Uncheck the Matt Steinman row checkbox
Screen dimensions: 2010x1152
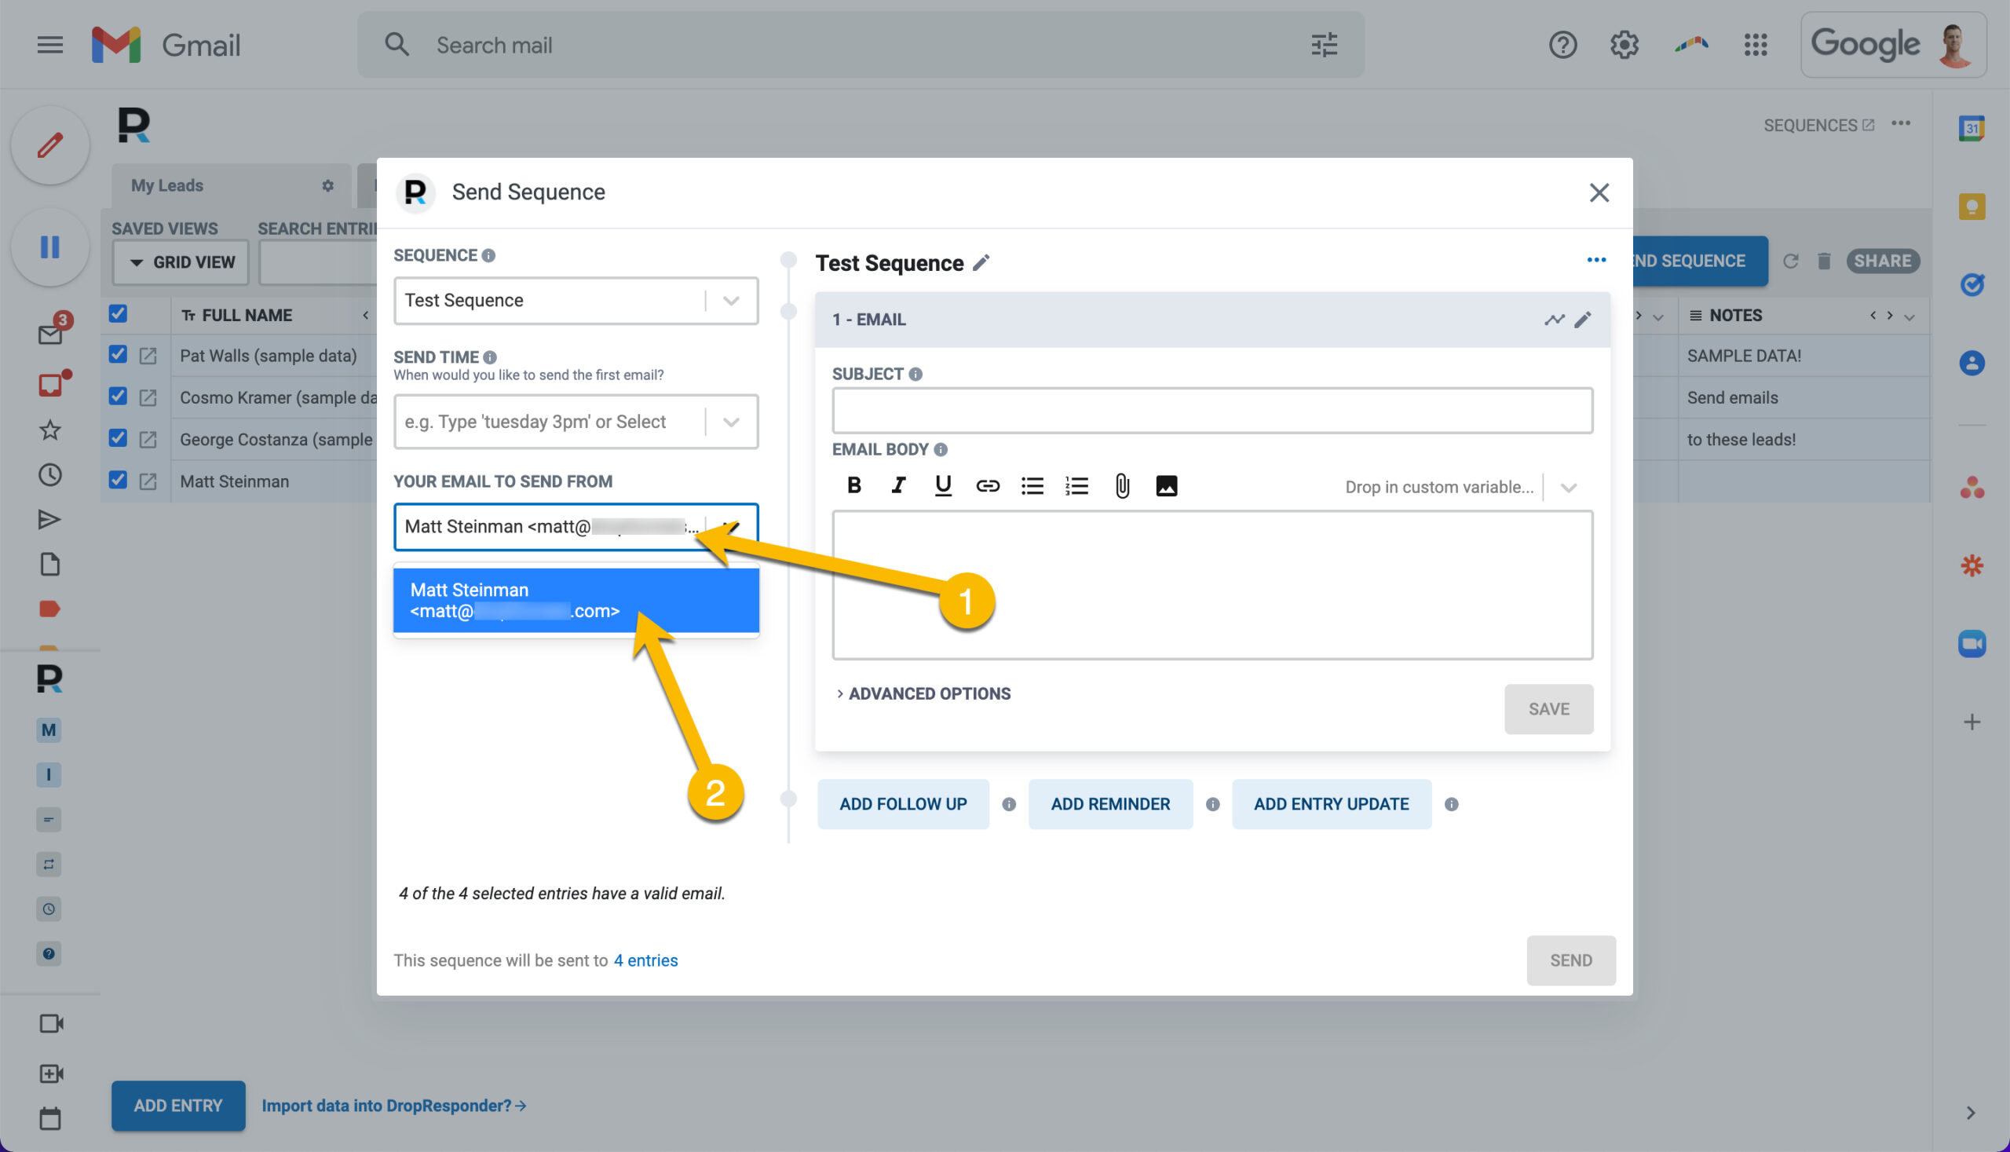tap(118, 480)
